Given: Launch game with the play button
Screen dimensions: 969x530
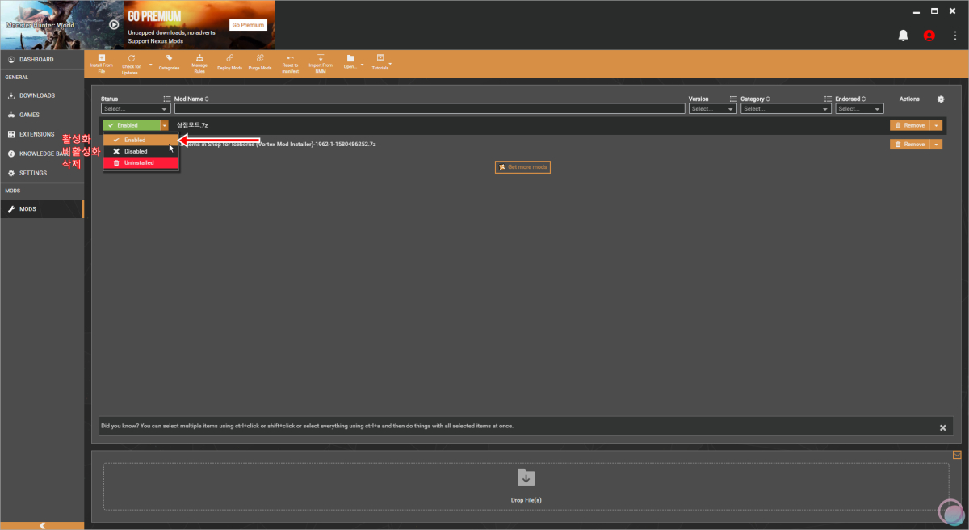Looking at the screenshot, I should click(114, 24).
